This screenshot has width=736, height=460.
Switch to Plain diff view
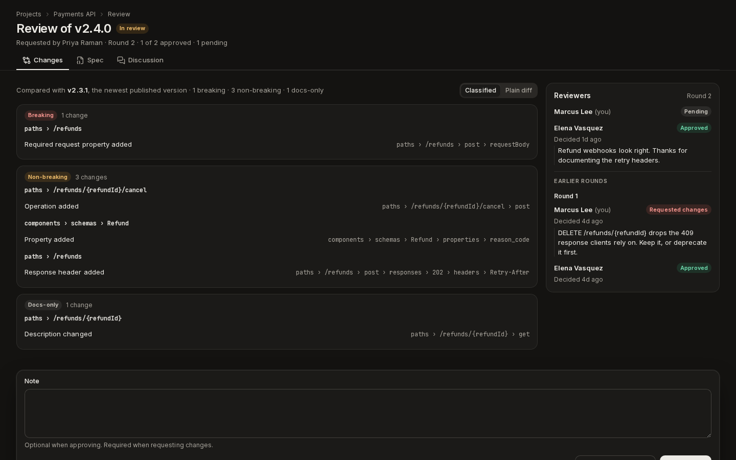(518, 90)
